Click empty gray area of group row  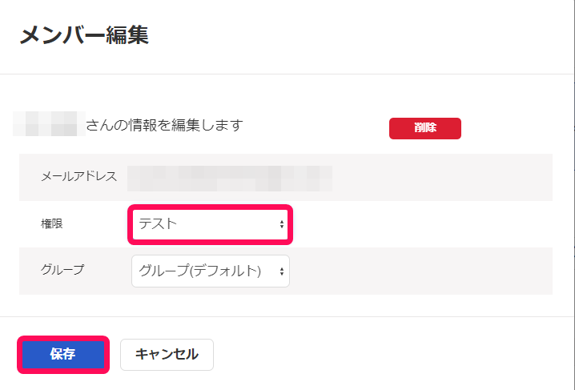tap(422, 271)
